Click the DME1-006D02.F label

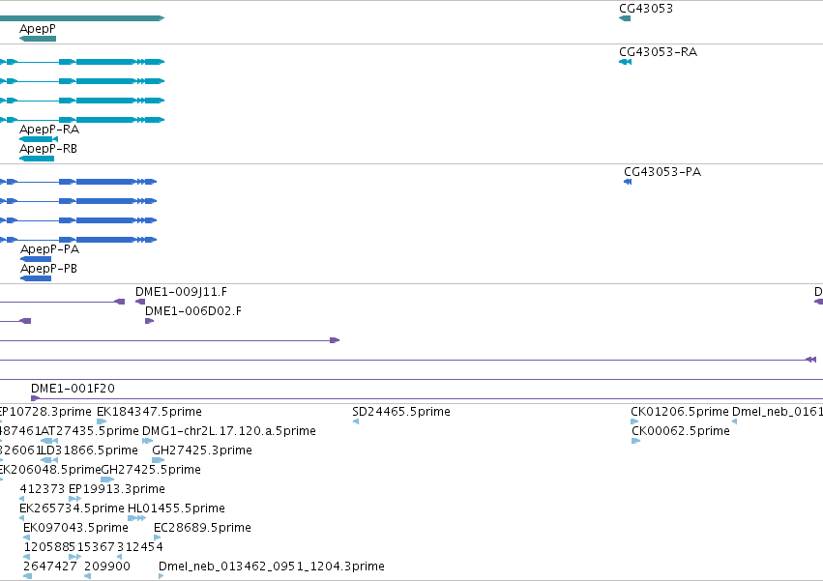(193, 311)
